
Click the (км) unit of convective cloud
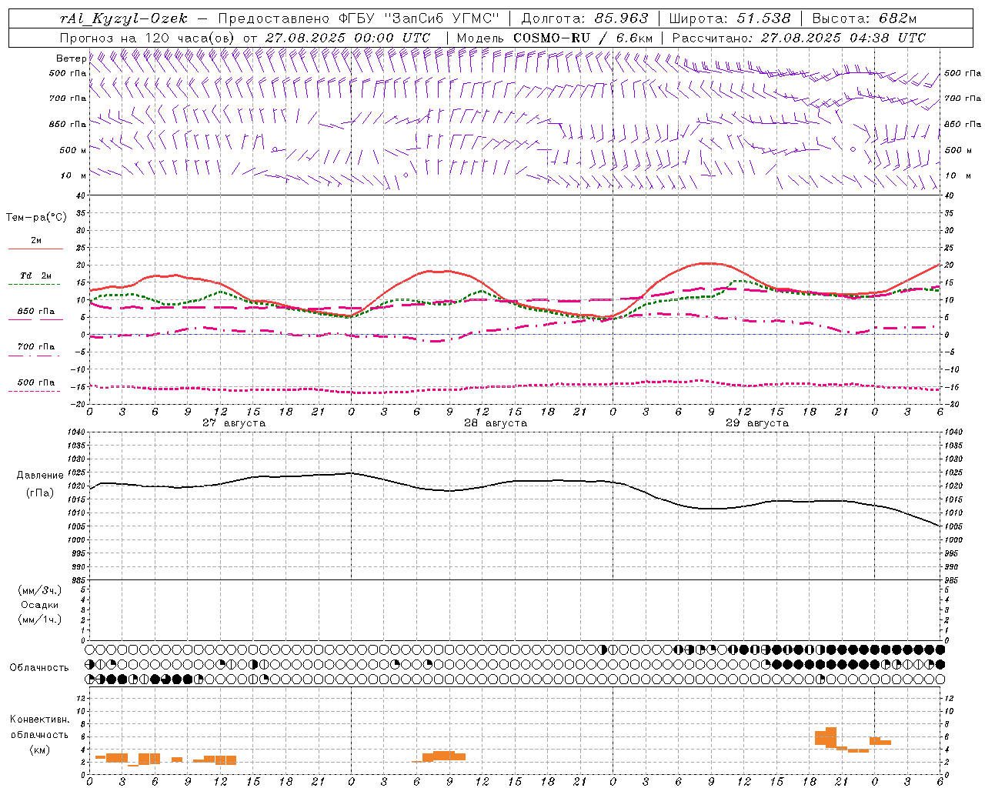40,750
